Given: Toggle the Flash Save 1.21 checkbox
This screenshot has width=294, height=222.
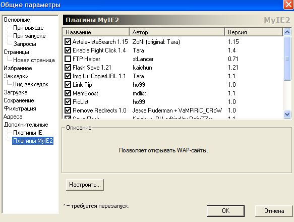Looking at the screenshot, I should 68,68.
